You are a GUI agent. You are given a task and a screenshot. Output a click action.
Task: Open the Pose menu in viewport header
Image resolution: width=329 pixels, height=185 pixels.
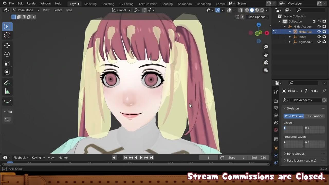[69, 10]
